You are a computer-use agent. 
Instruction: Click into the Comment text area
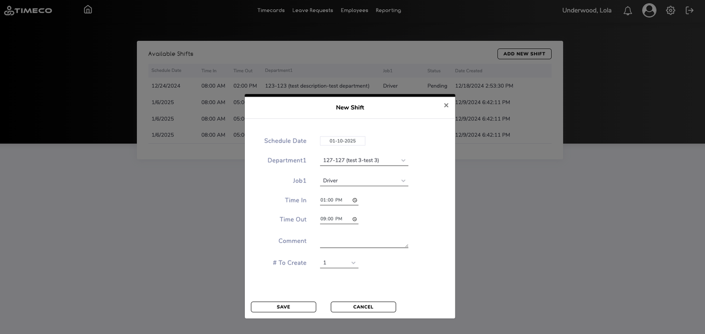(364, 241)
